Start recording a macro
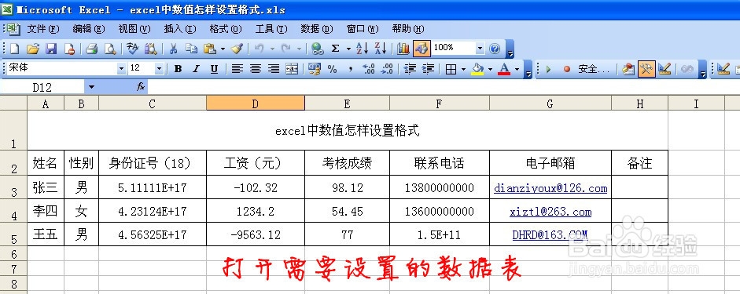 click(x=567, y=69)
